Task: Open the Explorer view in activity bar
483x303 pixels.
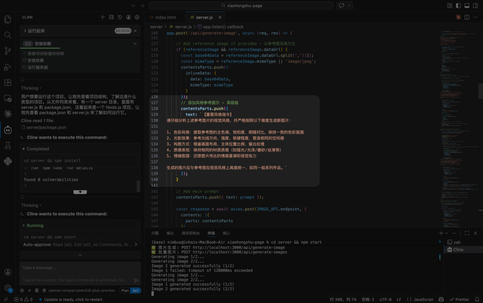Action: [8, 19]
